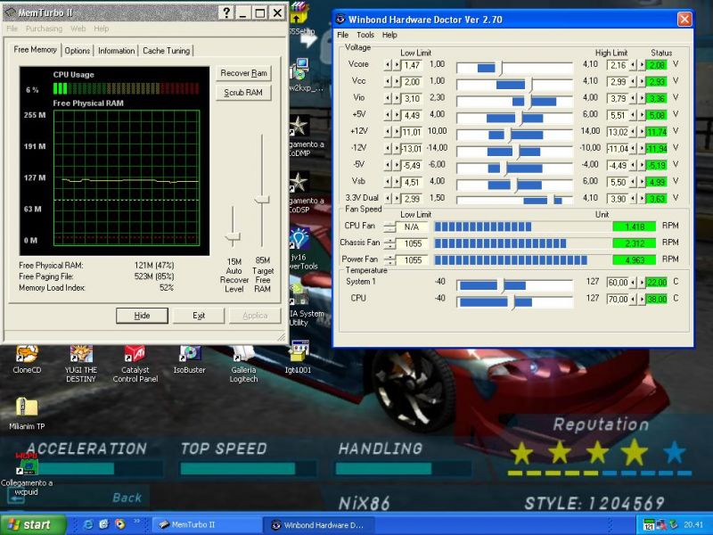Click the Windows start button
Image resolution: width=713 pixels, height=535 pixels.
[33, 524]
